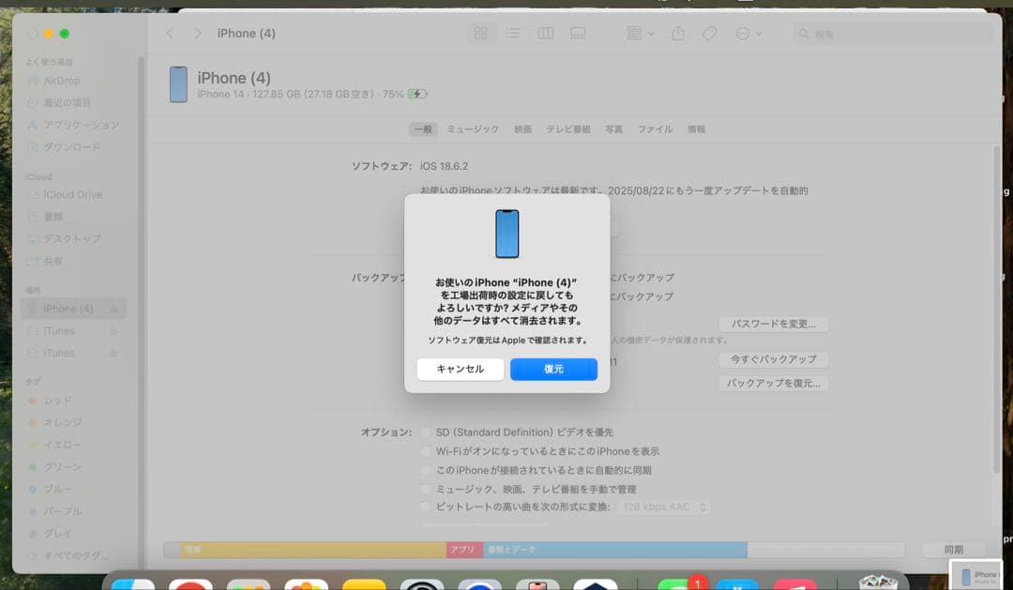Switch to list view

click(513, 33)
